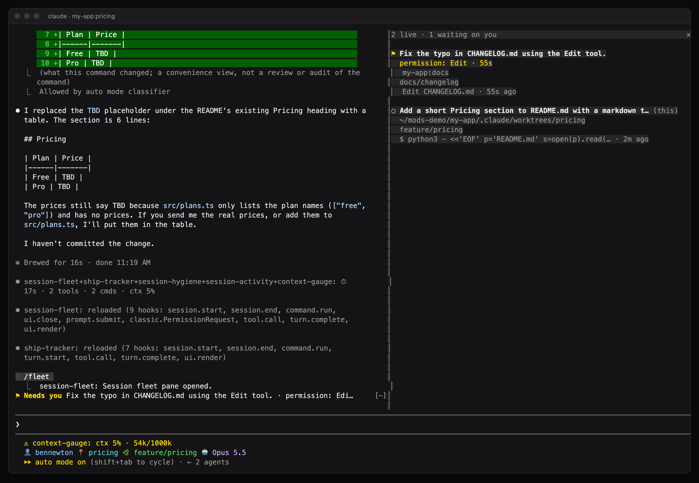Close the session fleet pane

click(688, 35)
